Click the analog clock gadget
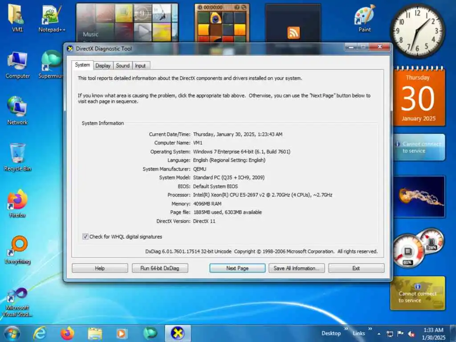 coord(417,31)
